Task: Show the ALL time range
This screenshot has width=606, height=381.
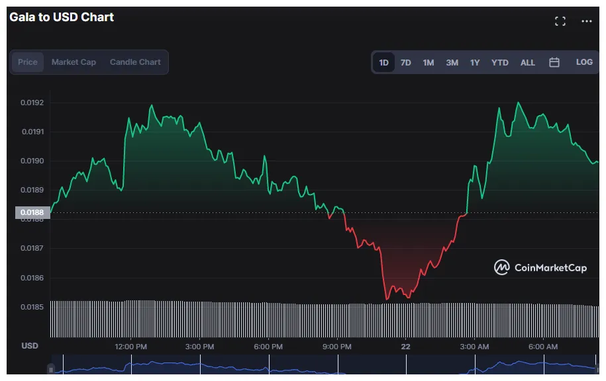Action: pyautogui.click(x=528, y=63)
